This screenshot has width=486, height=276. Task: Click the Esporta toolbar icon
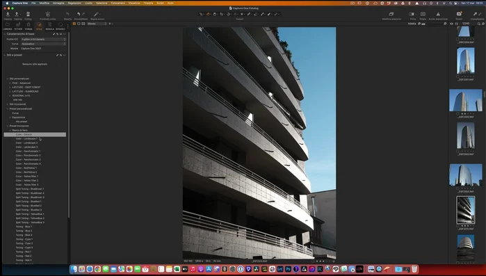(17, 14)
